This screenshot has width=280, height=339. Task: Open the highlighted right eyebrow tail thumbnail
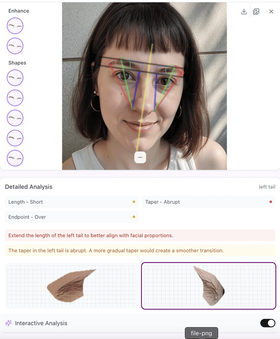209,286
